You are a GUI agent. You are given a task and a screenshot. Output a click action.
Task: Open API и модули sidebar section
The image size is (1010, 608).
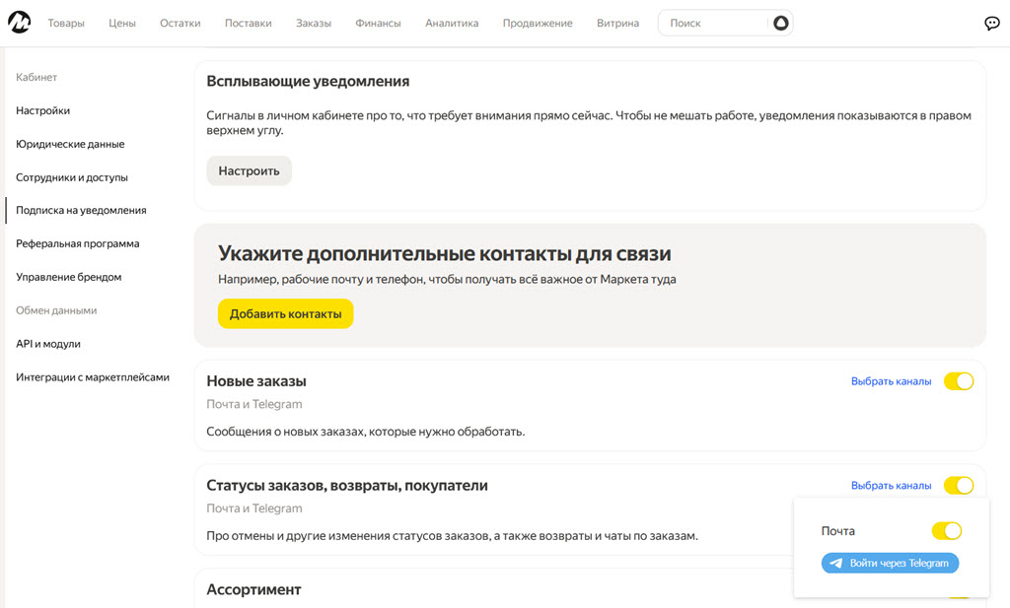point(48,344)
